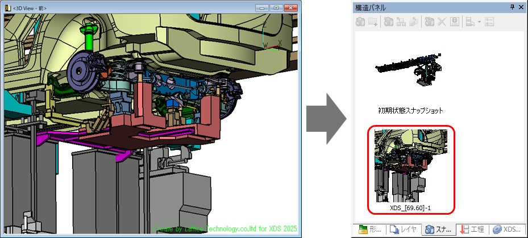Toggle the pin on 構造パネル

pos(513,7)
